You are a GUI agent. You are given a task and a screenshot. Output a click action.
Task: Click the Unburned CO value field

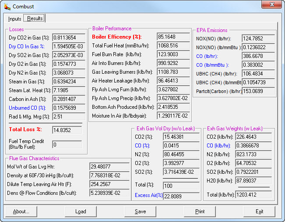(69, 108)
